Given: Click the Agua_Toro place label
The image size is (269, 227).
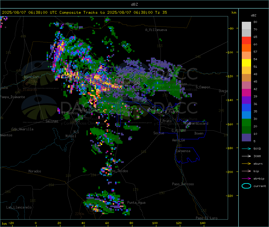Looking at the screenshot, I should [x=32, y=77].
